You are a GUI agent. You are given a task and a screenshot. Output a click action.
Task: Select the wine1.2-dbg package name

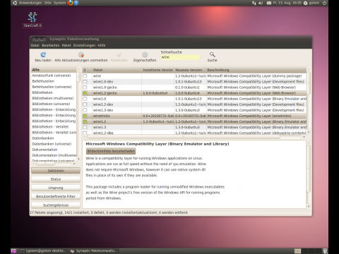tap(103, 133)
